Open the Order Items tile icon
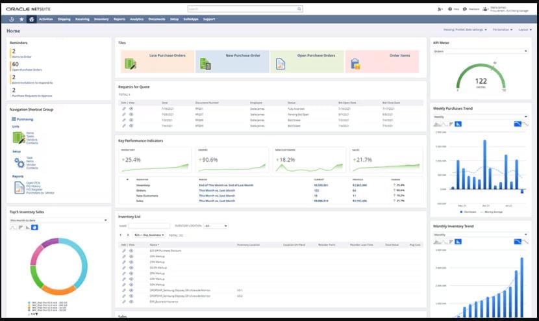 (x=355, y=63)
